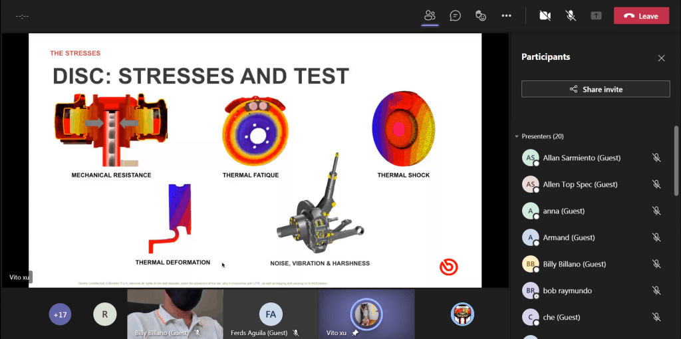Click the mic icon next to anna (Guest)
This screenshot has width=681, height=339.
tap(656, 211)
